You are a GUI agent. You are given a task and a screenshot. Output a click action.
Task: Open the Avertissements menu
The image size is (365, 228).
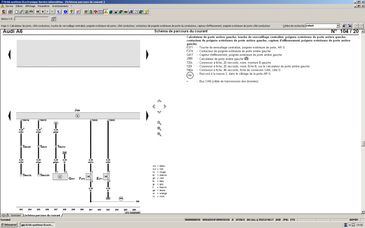[60, 6]
